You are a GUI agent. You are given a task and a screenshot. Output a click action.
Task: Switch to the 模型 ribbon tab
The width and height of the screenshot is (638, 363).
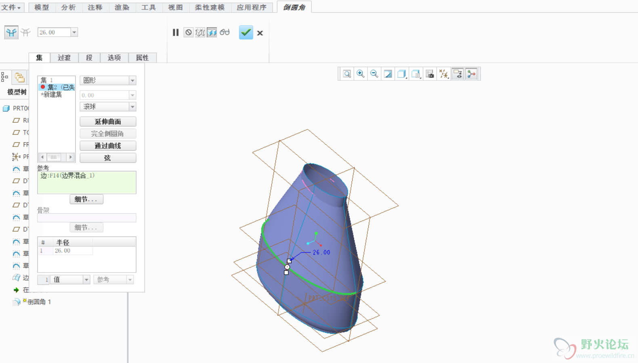42,7
